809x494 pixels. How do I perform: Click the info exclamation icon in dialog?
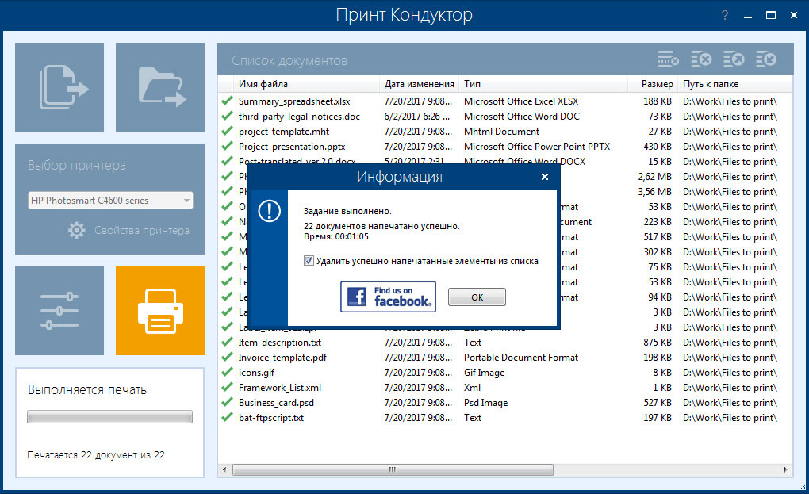click(270, 211)
